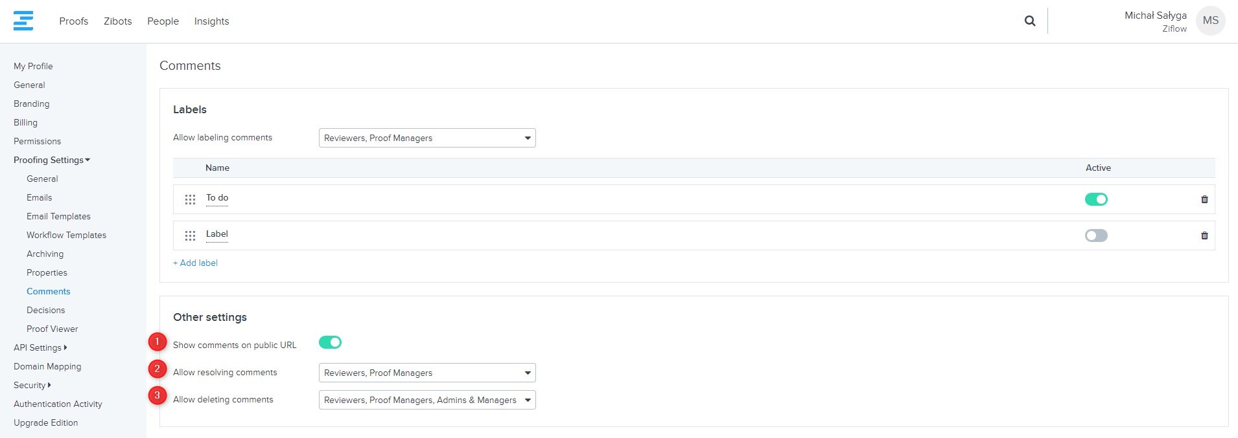Screen dimensions: 1238x438
Task: Open Workflow Templates settings page
Action: [x=66, y=235]
